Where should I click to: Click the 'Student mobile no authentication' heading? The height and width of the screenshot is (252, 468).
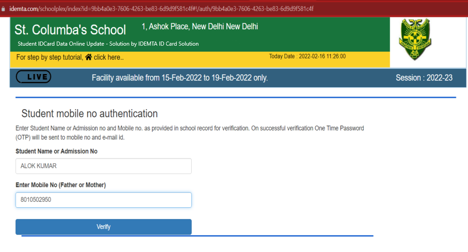(89, 114)
